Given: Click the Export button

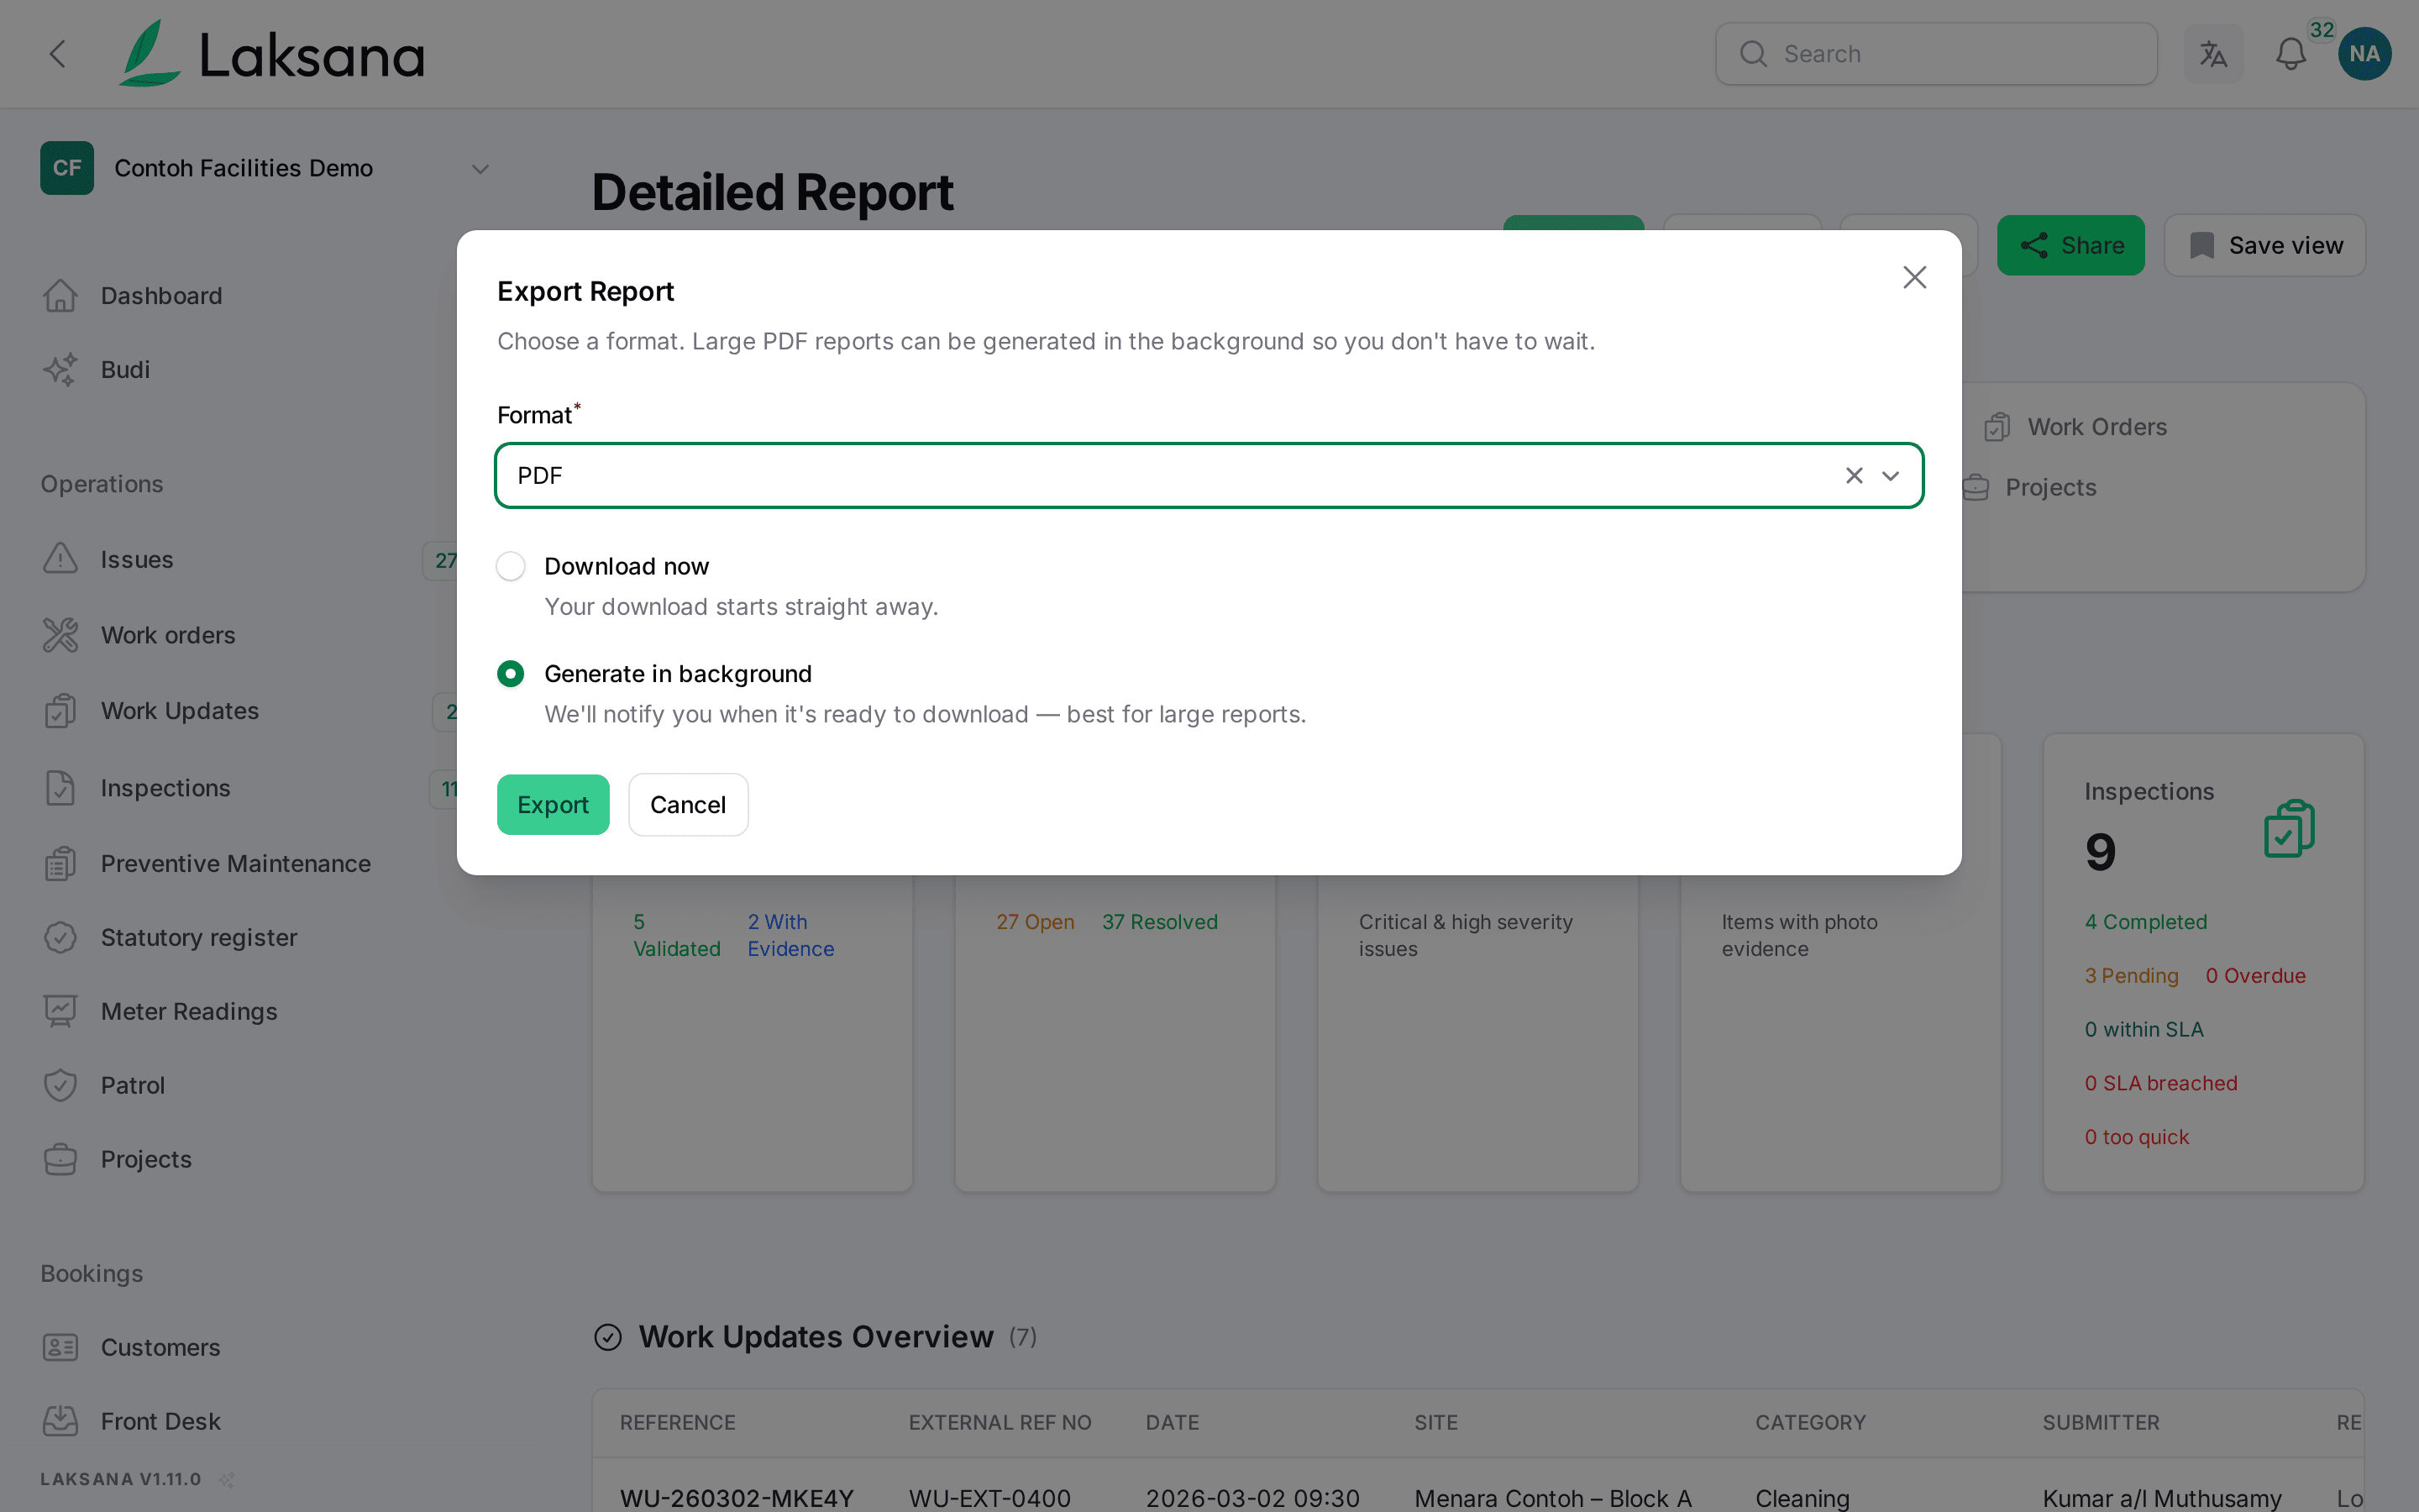Looking at the screenshot, I should [x=553, y=805].
